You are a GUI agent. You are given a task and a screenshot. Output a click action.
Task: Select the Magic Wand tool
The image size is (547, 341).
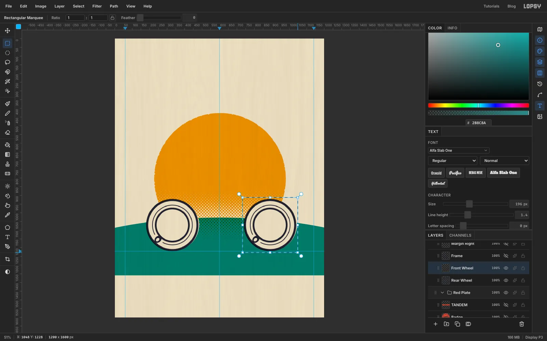(x=8, y=81)
